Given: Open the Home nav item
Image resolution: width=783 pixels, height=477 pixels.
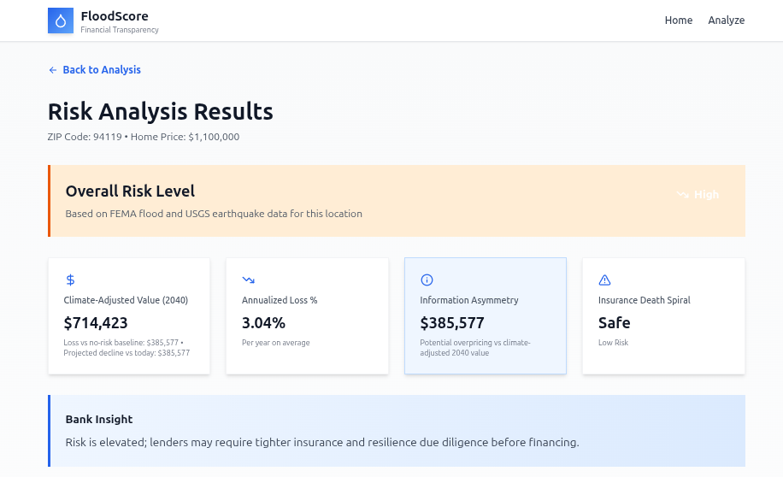Looking at the screenshot, I should (x=678, y=20).
